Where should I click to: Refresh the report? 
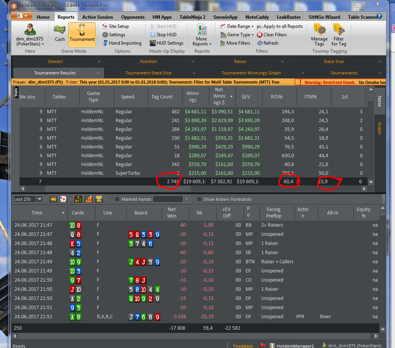pyautogui.click(x=268, y=43)
